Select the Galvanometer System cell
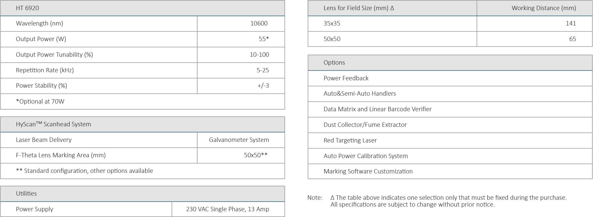 [x=239, y=140]
